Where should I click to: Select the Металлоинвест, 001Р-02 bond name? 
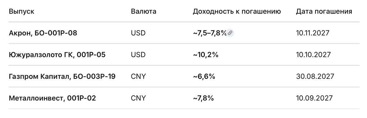tap(53, 98)
